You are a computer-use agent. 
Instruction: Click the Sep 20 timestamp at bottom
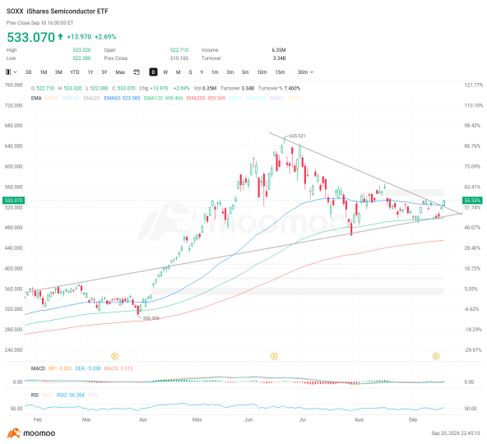[456, 433]
